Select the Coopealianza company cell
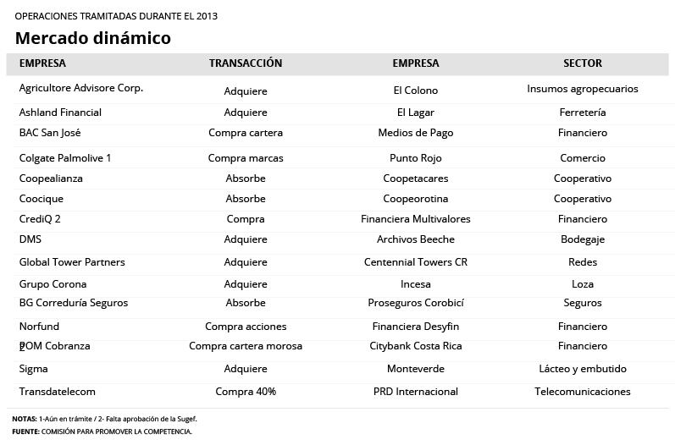Viewport: 675px width, 445px height. tap(51, 179)
